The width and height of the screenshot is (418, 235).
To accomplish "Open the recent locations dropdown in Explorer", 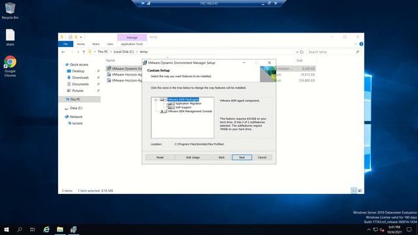I will [x=78, y=52].
